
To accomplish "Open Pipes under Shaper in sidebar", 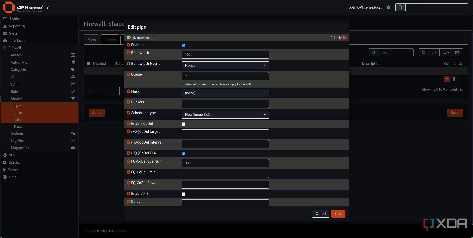I will tap(17, 106).
